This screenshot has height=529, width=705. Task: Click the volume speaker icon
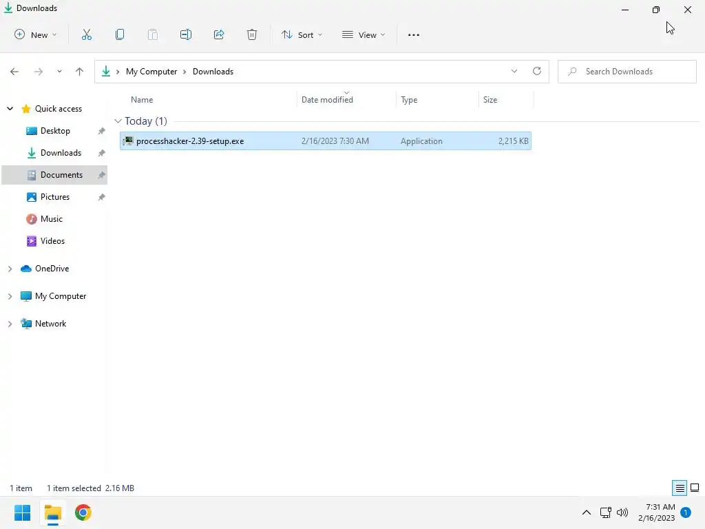[x=622, y=512]
